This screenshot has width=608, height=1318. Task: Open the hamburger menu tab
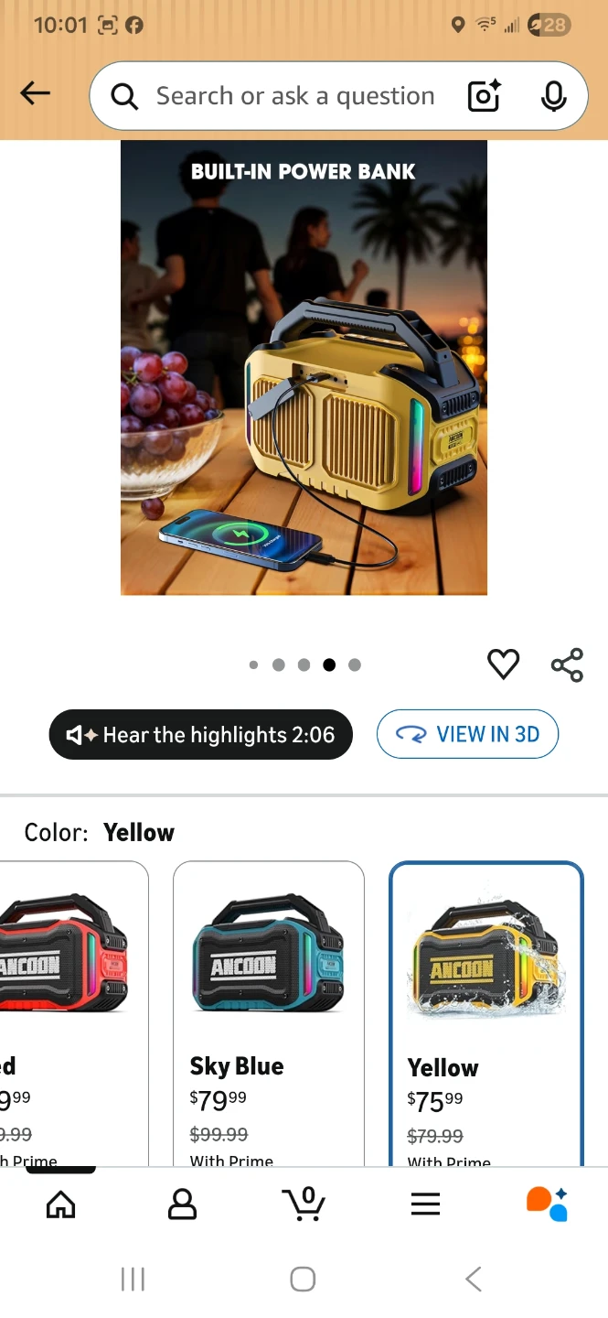[x=425, y=1204]
